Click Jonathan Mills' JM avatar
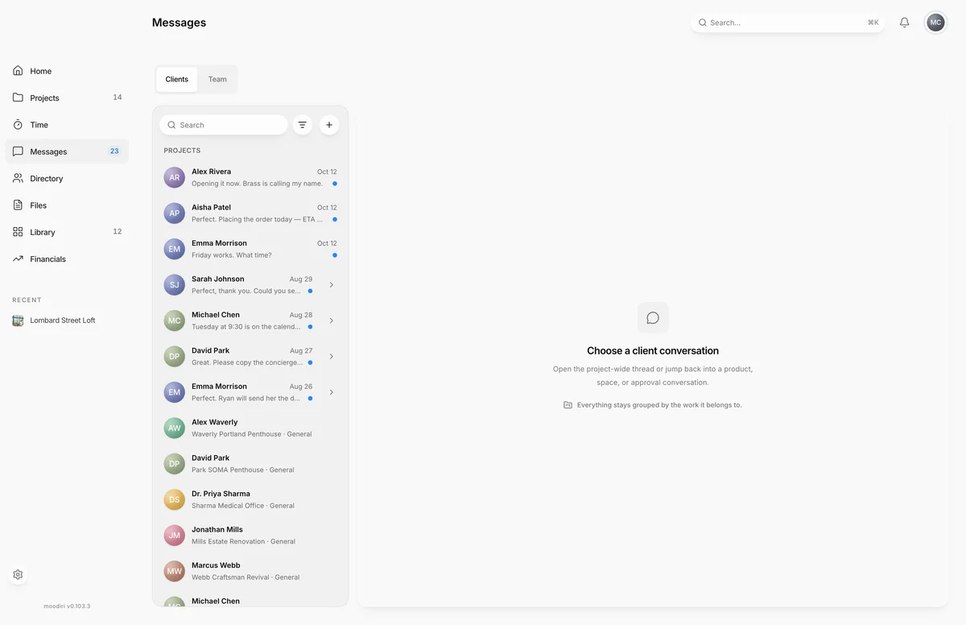966x625 pixels. [x=175, y=536]
